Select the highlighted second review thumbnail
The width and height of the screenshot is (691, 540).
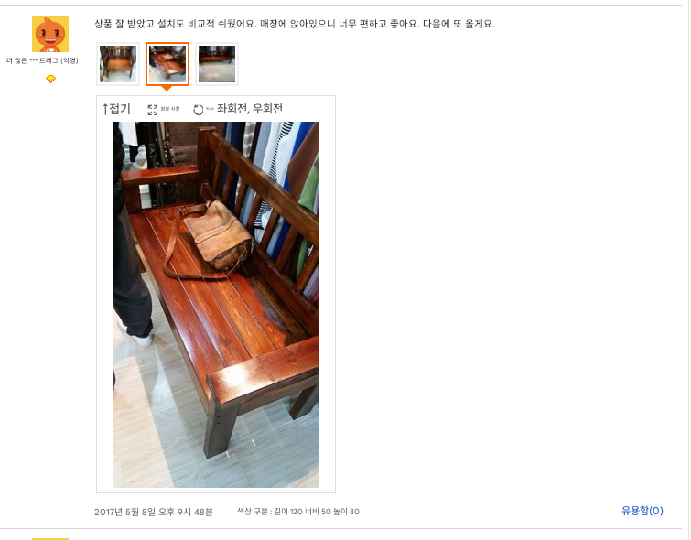pos(167,64)
